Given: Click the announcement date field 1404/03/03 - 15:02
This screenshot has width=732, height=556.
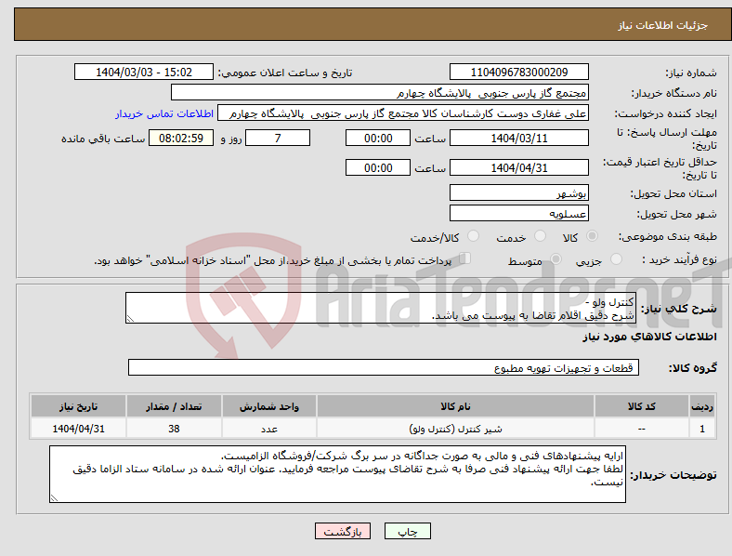Looking at the screenshot, I should point(144,72).
